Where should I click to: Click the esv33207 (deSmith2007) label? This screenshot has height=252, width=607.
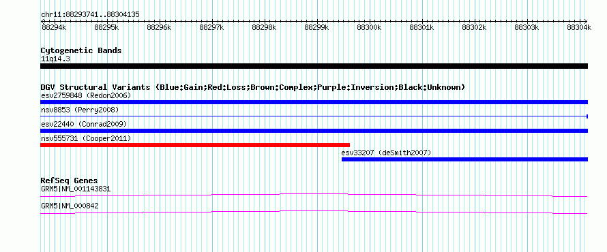[386, 153]
